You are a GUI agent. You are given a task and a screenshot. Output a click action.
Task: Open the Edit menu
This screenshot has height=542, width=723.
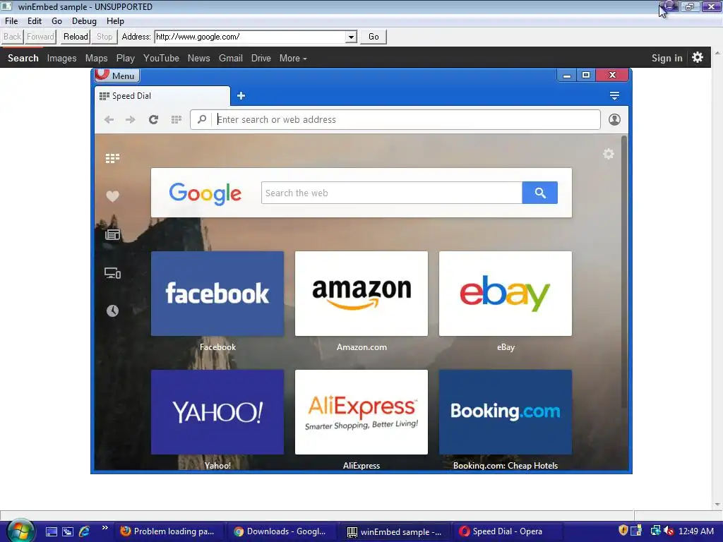click(34, 21)
